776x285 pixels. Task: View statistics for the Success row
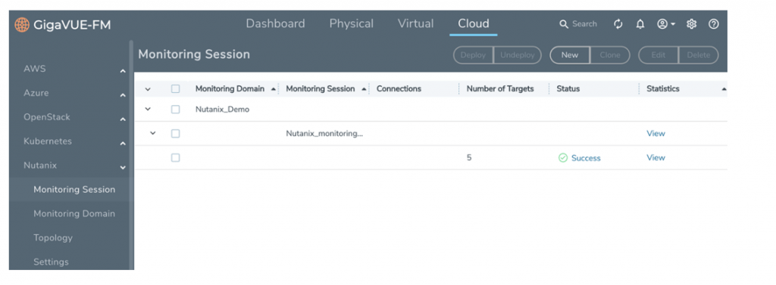coord(656,157)
